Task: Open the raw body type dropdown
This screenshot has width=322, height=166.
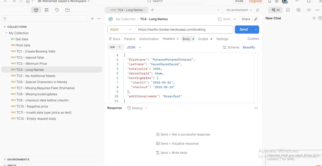Action: coord(116,47)
